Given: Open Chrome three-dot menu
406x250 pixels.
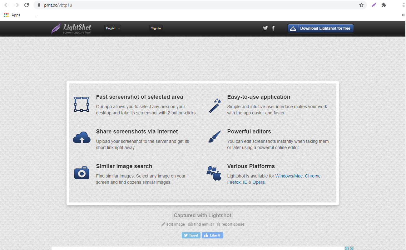Looking at the screenshot, I should pos(404,5).
